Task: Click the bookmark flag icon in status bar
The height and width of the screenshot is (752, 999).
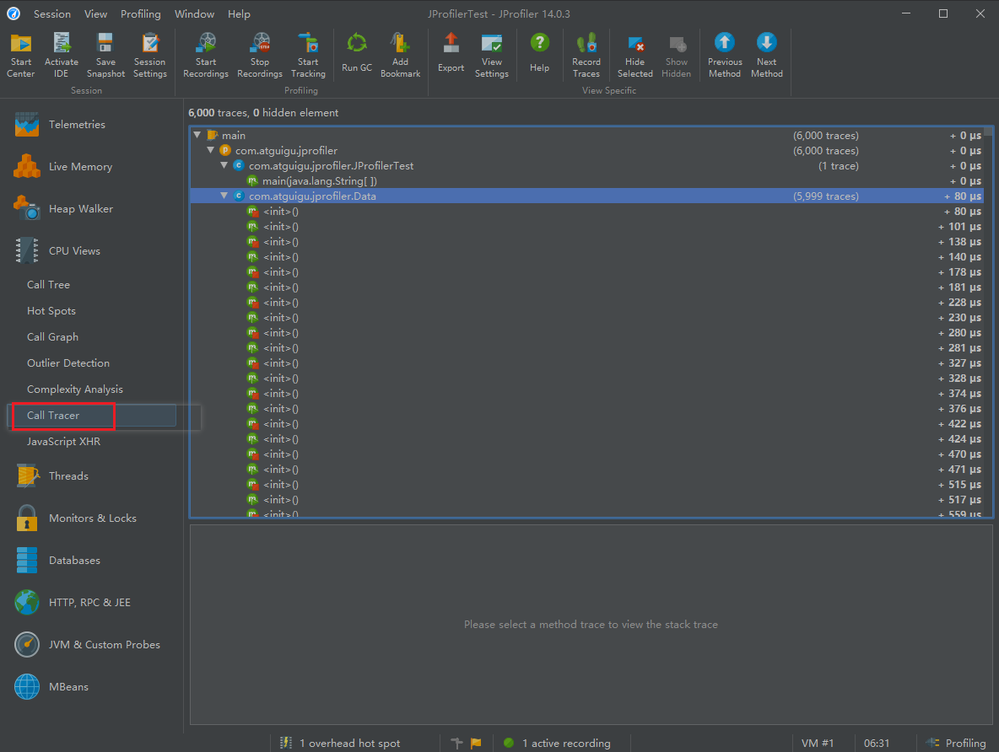Action: coord(476,743)
